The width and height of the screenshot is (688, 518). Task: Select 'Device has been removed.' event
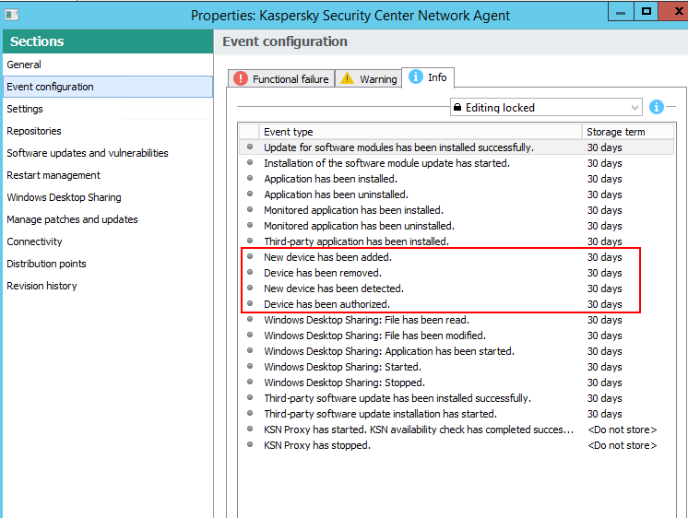click(x=457, y=273)
